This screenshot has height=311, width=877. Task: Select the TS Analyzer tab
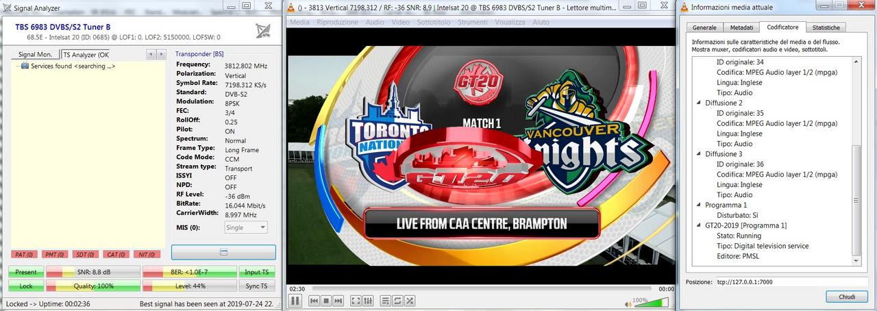coord(86,54)
